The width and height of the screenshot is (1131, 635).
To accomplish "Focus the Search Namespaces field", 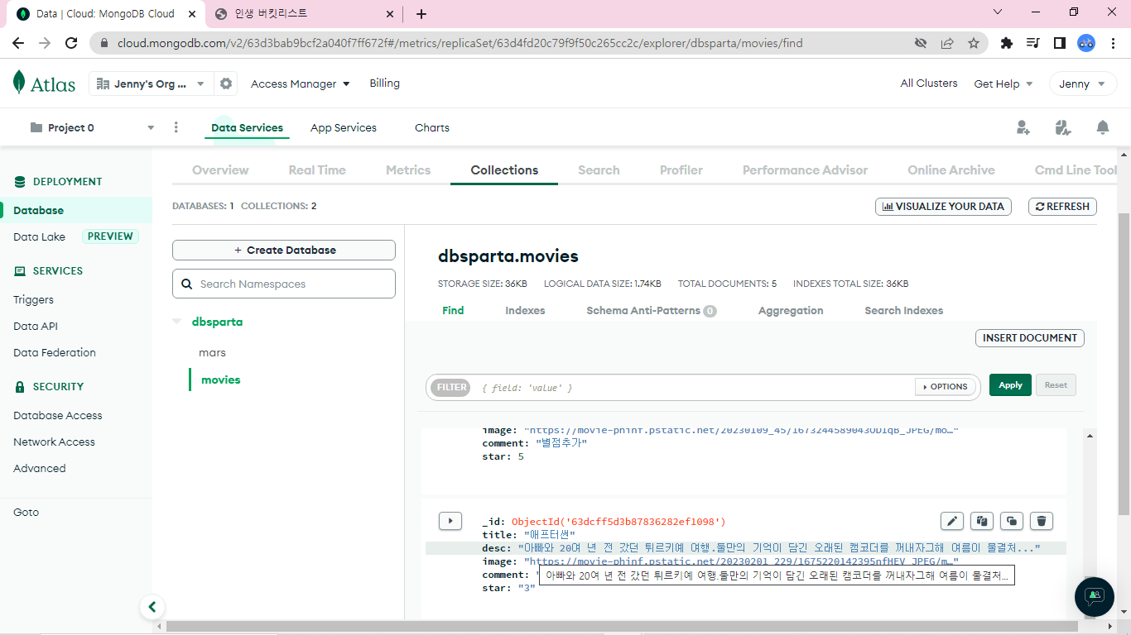I will 284,284.
